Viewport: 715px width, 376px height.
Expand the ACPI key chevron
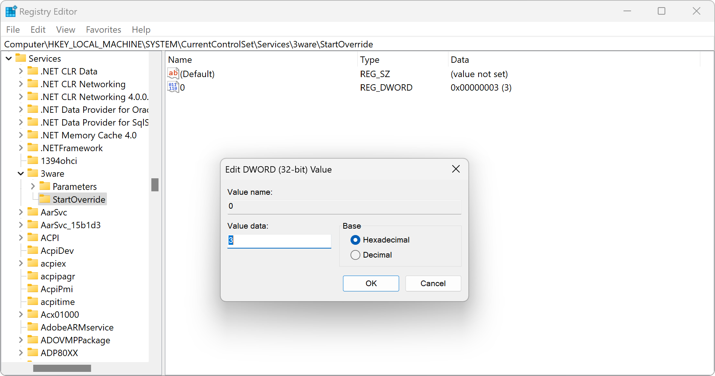21,238
